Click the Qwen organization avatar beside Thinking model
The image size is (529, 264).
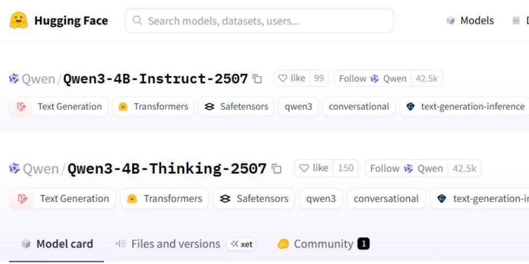coord(14,168)
